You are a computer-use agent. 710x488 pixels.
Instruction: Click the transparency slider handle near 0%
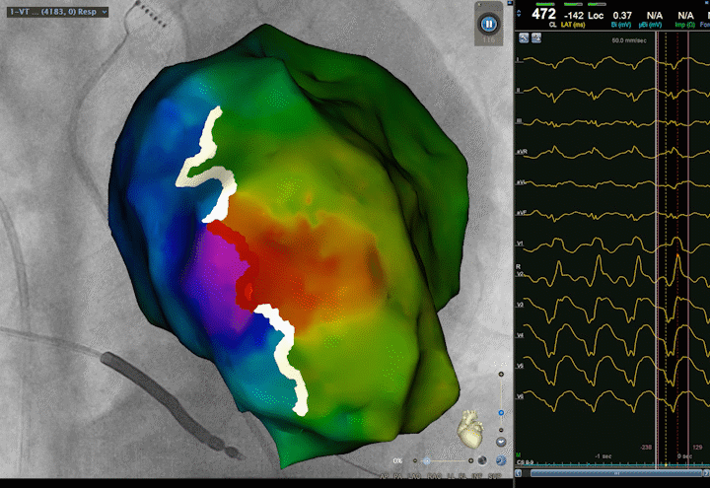[426, 460]
